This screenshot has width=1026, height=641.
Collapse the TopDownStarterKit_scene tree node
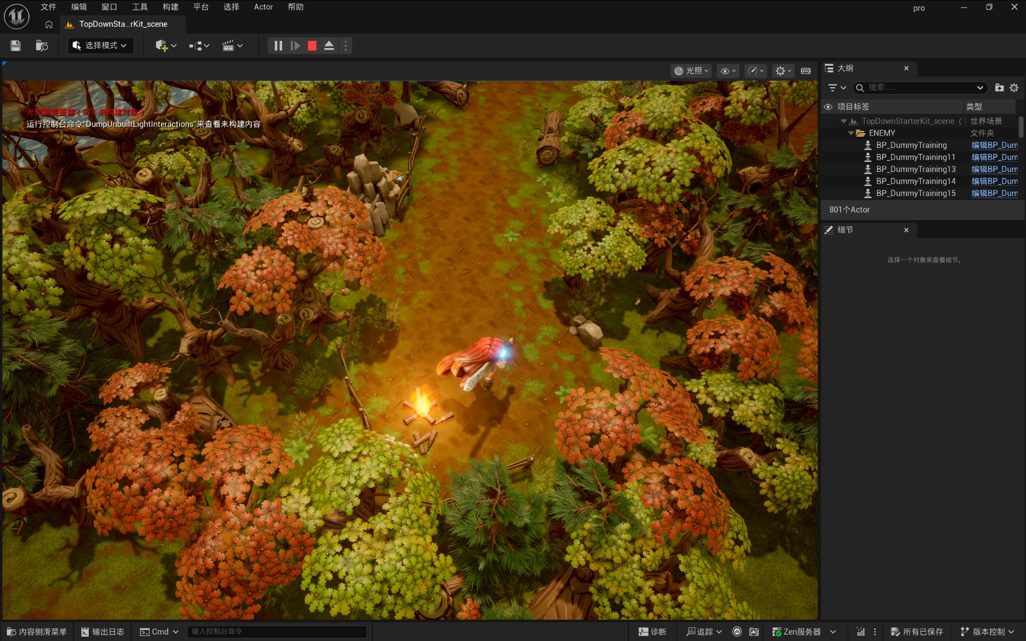click(844, 121)
